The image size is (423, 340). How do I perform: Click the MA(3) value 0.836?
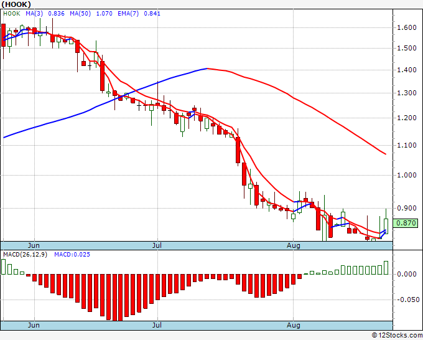coord(56,14)
